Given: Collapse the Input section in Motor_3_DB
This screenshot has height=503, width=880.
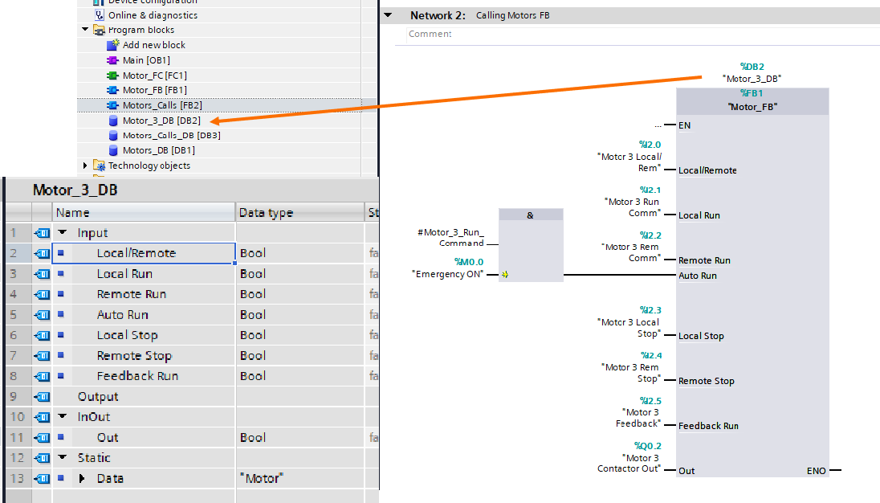Looking at the screenshot, I should (x=62, y=232).
